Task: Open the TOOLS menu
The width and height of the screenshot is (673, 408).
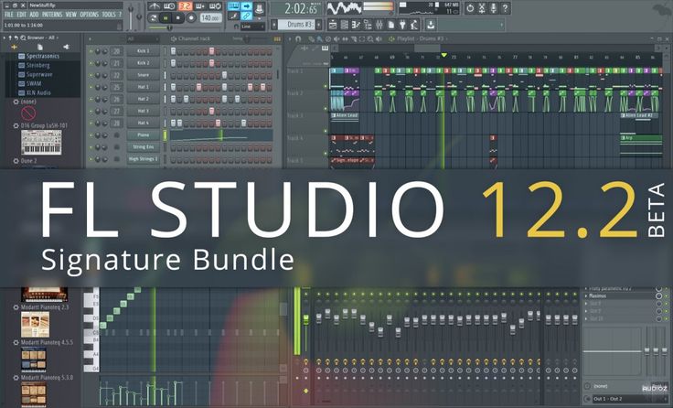Action: [109, 14]
